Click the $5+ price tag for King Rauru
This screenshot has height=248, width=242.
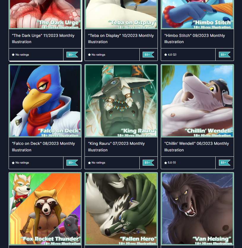[149, 163]
